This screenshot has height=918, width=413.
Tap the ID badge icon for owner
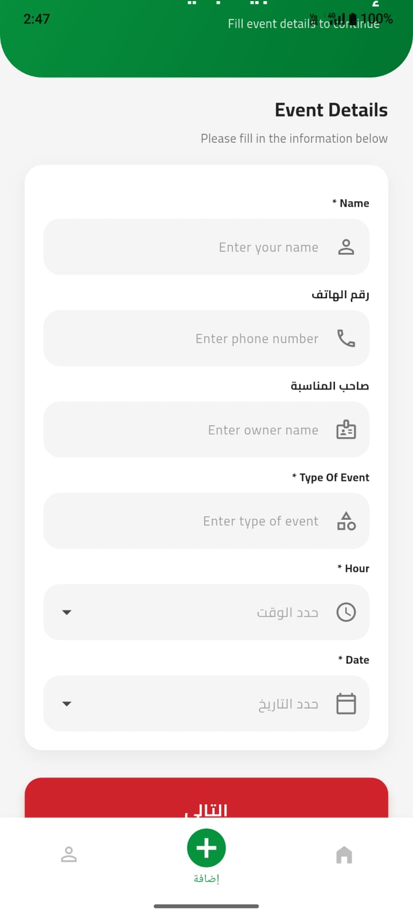click(346, 430)
